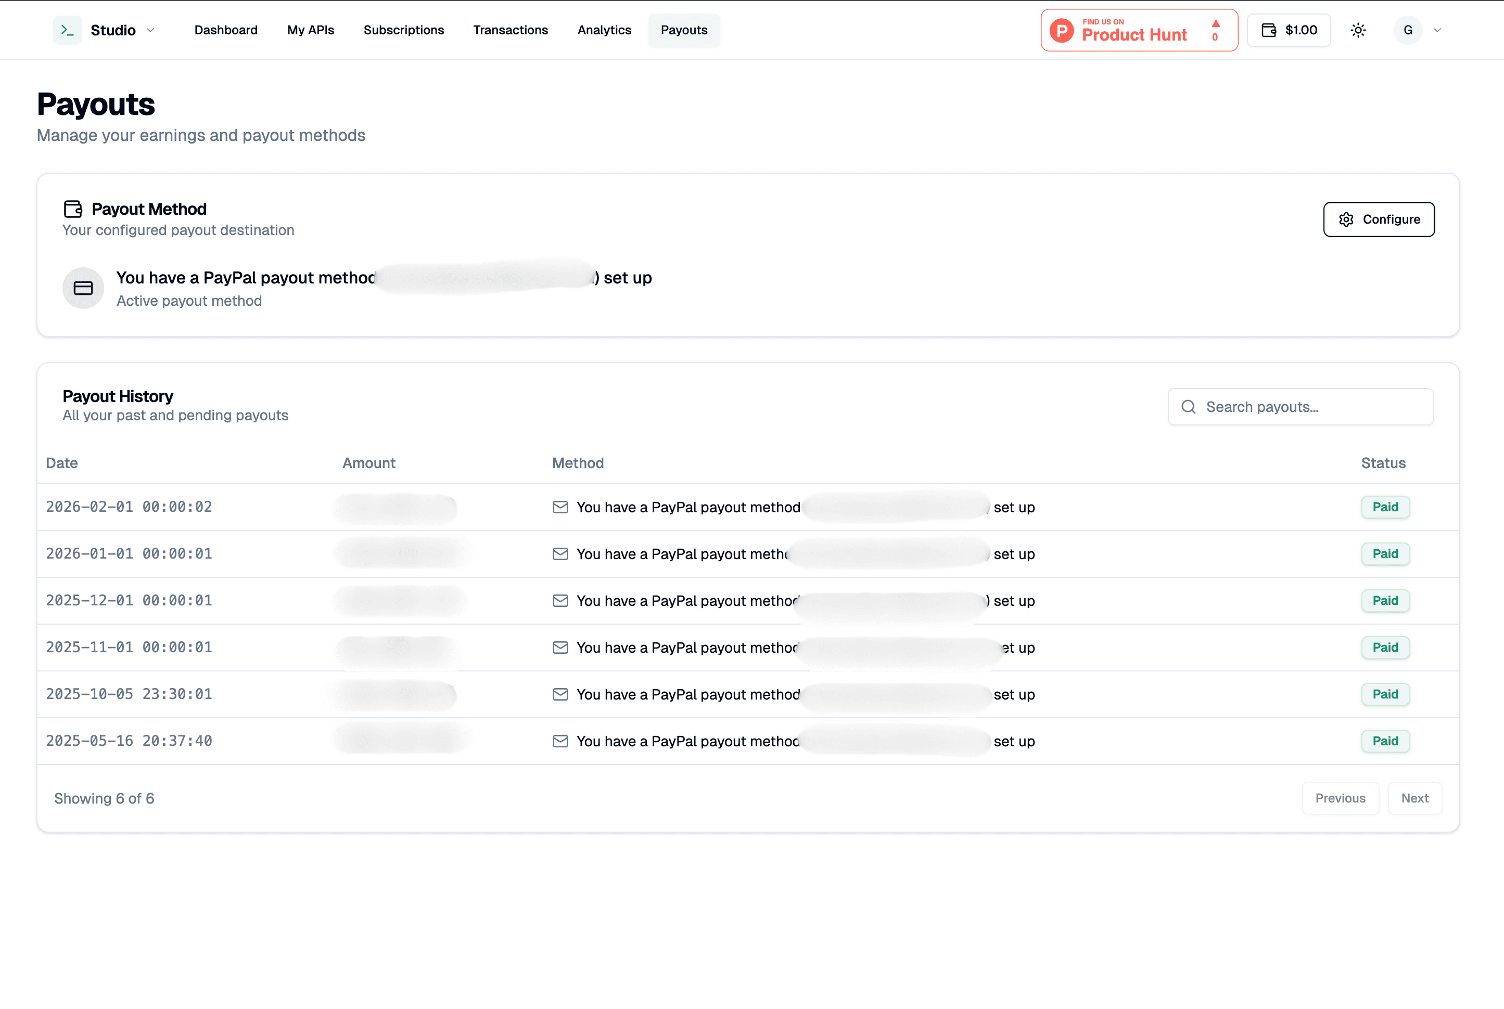This screenshot has height=1009, width=1504.
Task: Click the wallet icon beside Payout Method heading
Action: (x=73, y=208)
